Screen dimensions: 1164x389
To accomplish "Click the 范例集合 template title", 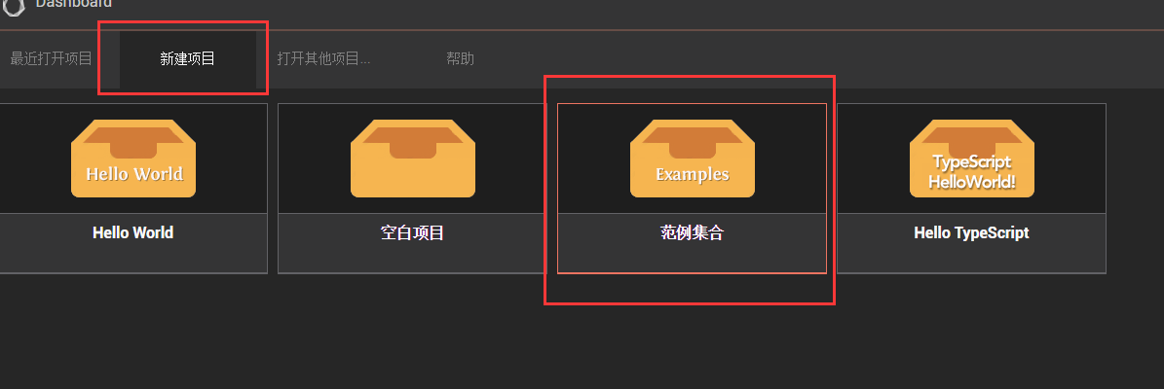I will (692, 232).
